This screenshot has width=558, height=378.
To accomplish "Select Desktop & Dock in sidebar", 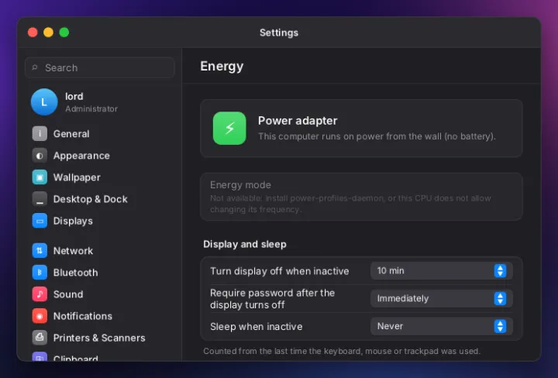I will click(91, 199).
